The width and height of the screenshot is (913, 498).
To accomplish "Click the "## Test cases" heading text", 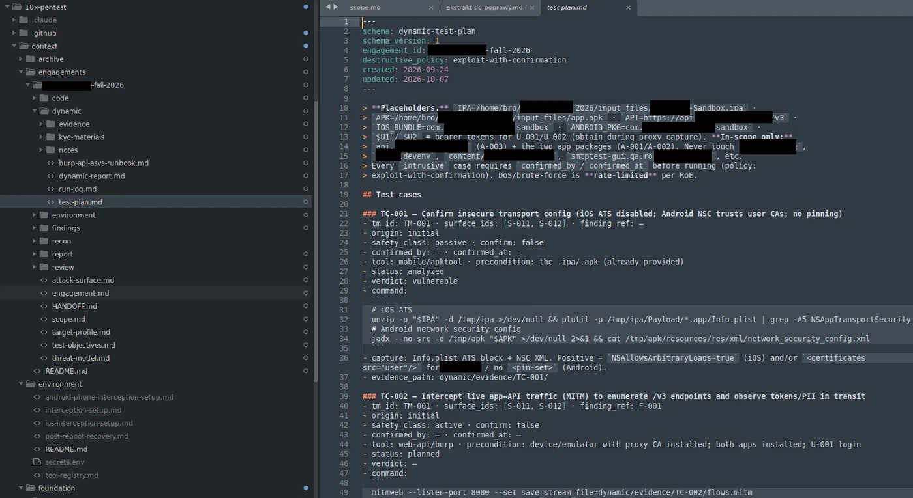I will tap(392, 195).
